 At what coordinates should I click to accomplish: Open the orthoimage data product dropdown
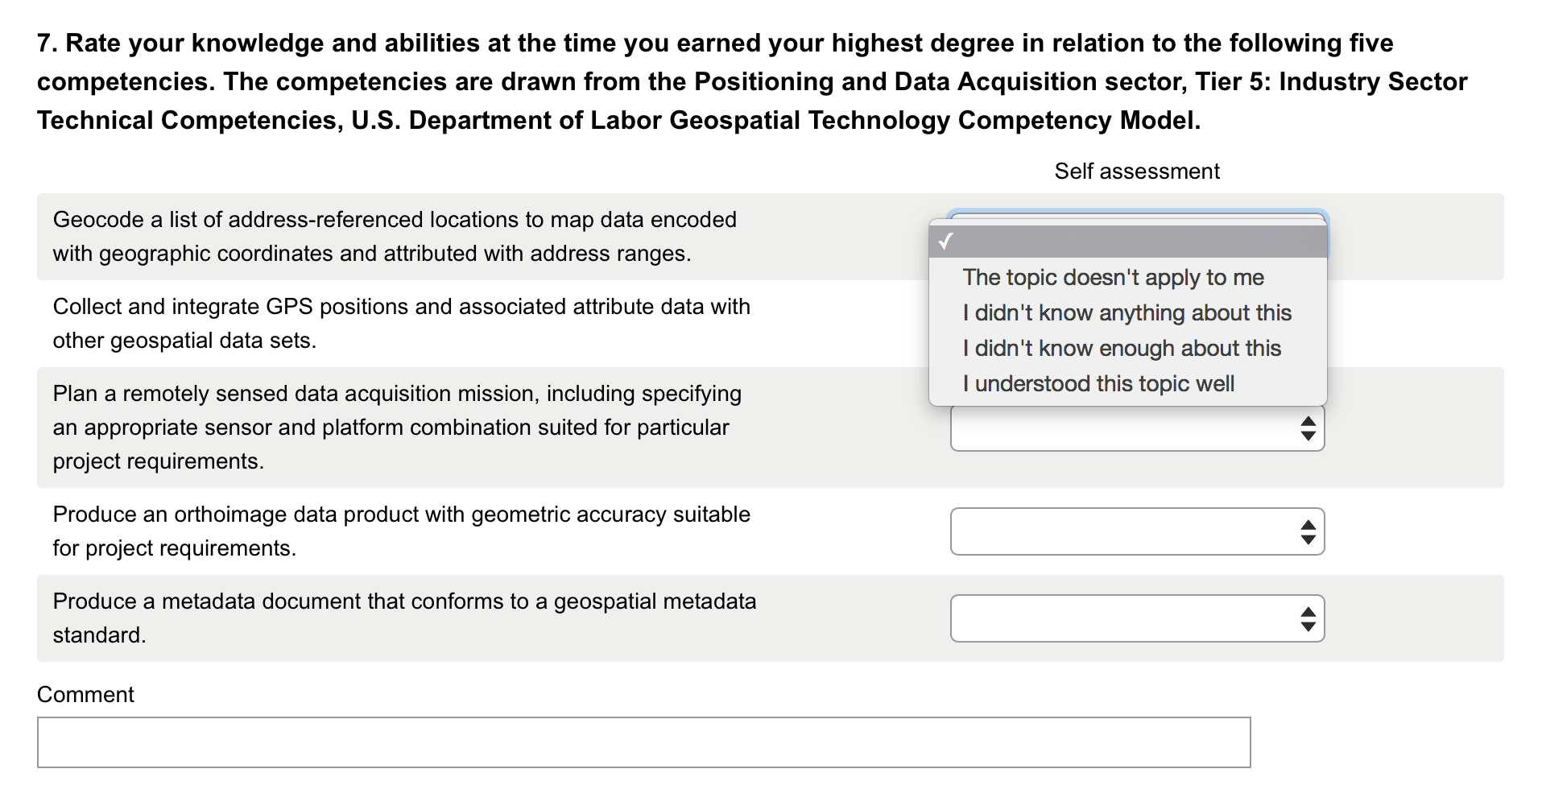tap(1137, 531)
